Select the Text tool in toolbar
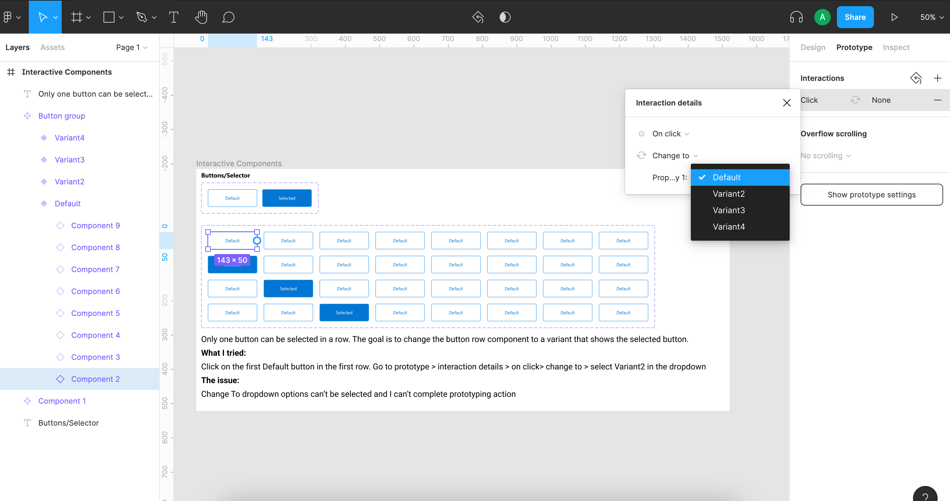Viewport: 950px width, 501px height. 173,17
